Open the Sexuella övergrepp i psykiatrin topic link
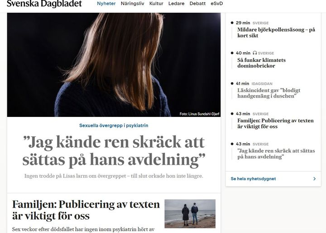Viewport: 326px width, 233px height. pyautogui.click(x=114, y=126)
